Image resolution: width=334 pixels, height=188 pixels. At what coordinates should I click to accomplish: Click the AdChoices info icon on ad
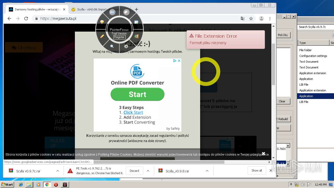(x=175, y=61)
